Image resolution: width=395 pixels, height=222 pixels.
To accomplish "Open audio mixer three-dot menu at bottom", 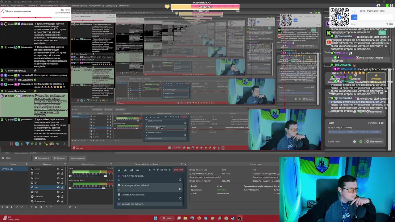I will [75, 207].
